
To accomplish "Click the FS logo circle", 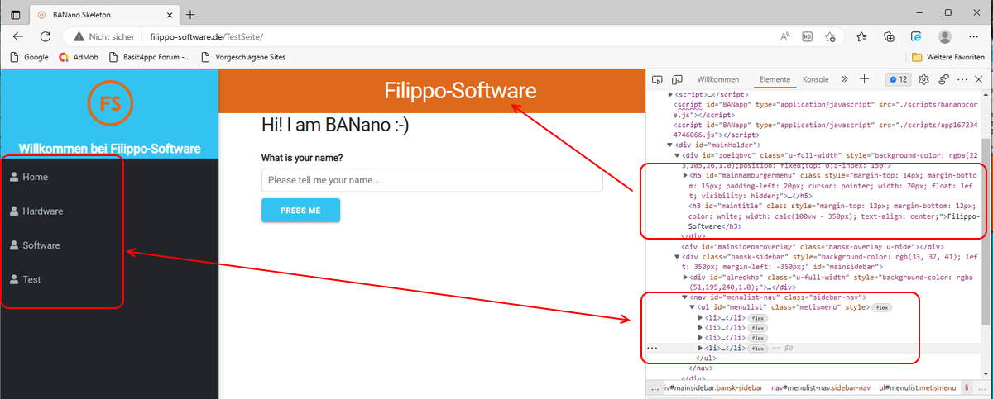I will click(111, 103).
